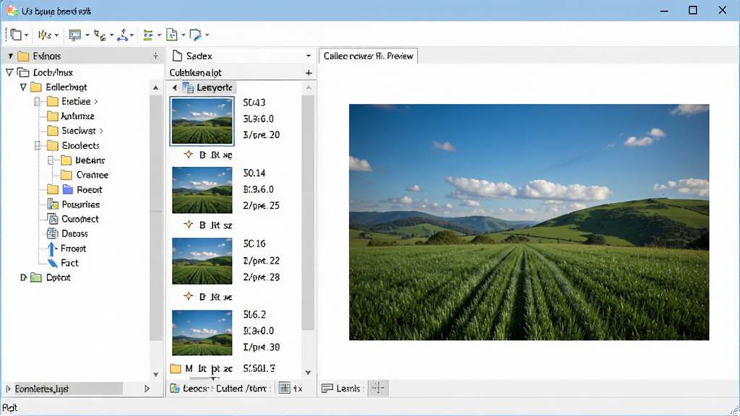This screenshot has width=740, height=416.
Task: Collapse the Edlecbagt folder triangle
Action: pos(23,87)
